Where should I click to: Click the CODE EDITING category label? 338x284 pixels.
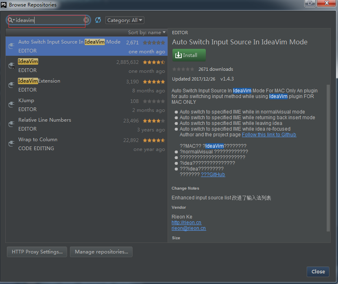point(36,149)
